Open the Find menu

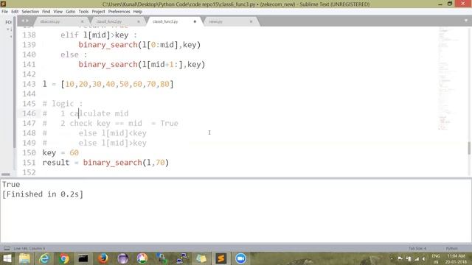click(x=46, y=12)
